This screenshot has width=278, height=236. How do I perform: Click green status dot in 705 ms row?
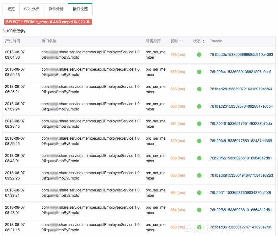coord(199,55)
